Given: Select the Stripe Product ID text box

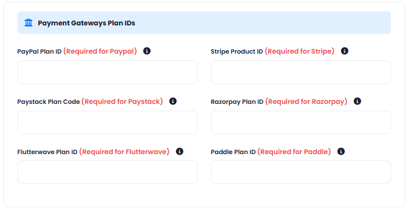Looking at the screenshot, I should (x=301, y=72).
